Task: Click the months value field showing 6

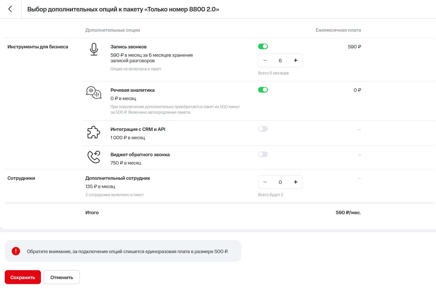Action: click(280, 60)
